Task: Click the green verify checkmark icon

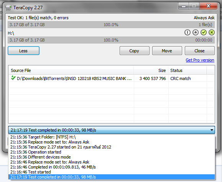Action: pos(204,32)
